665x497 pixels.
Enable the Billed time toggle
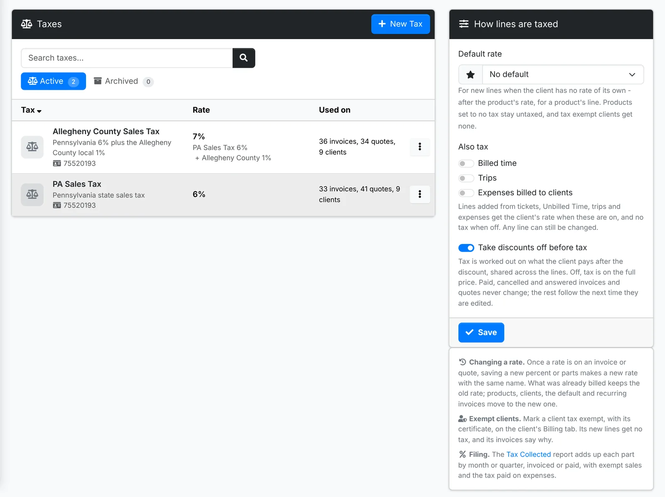(466, 164)
